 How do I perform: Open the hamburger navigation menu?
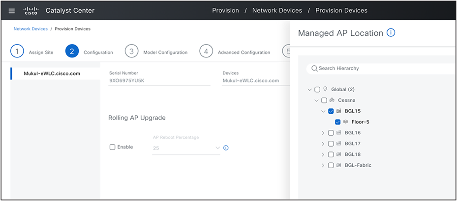click(x=11, y=11)
